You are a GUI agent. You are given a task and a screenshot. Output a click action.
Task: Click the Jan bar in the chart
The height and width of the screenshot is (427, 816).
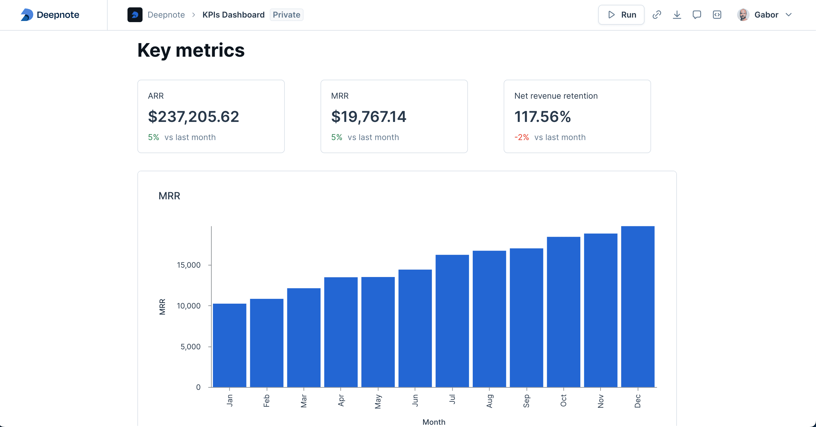click(x=229, y=345)
